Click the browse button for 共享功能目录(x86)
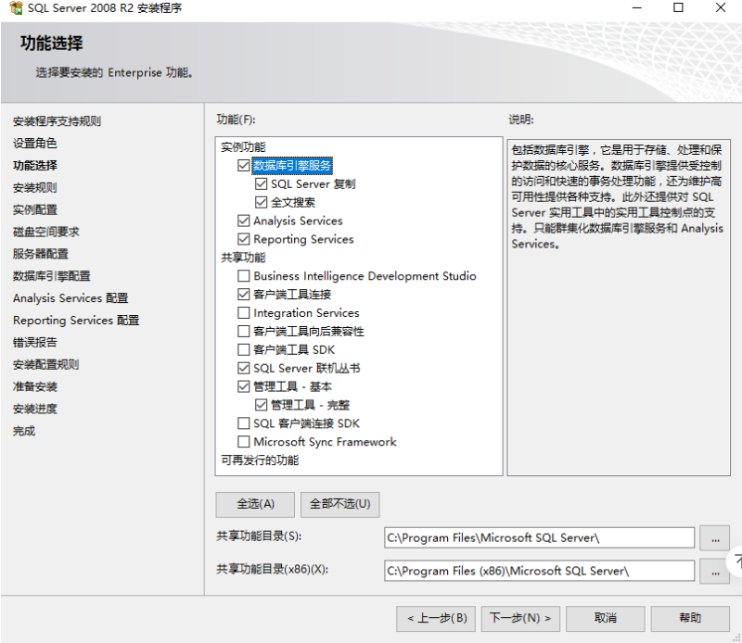Image resolution: width=742 pixels, height=643 pixels. coord(714,571)
